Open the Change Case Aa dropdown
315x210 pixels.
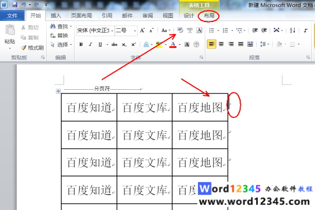tap(166, 30)
